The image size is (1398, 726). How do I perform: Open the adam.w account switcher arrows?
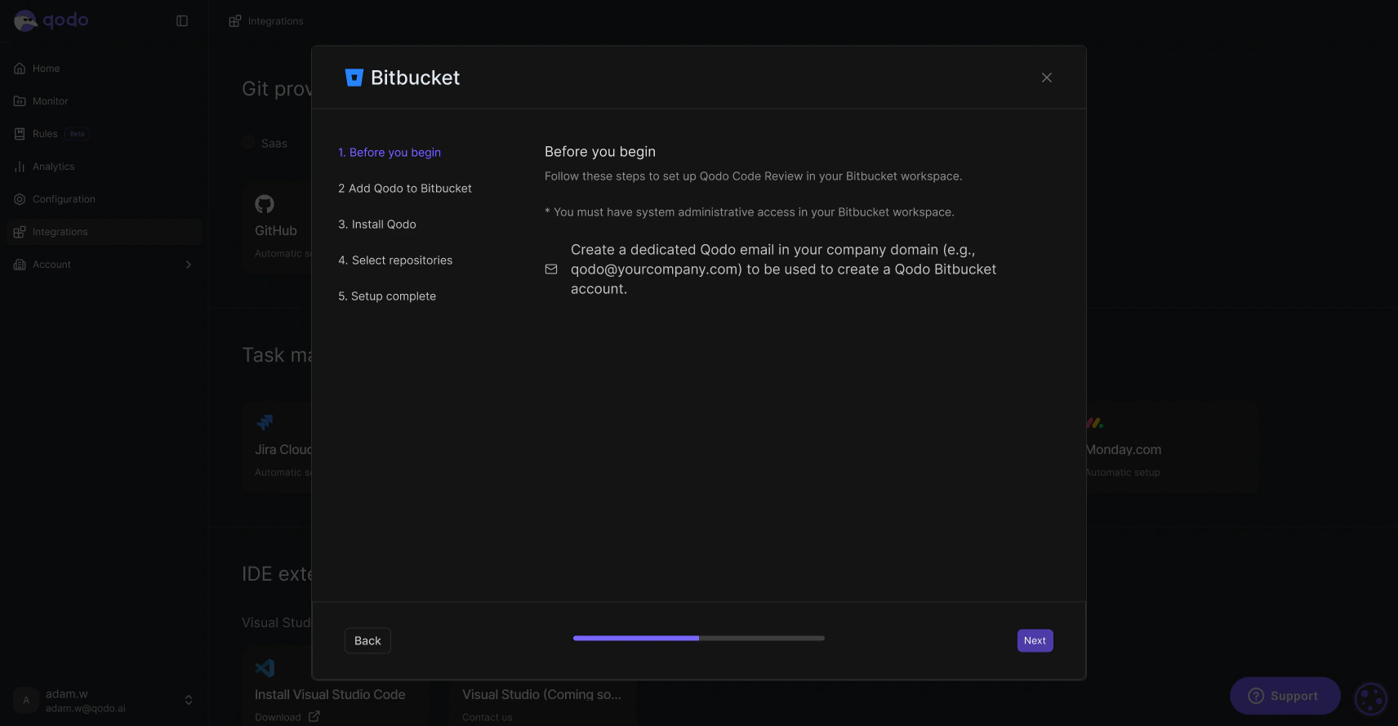[x=189, y=700]
